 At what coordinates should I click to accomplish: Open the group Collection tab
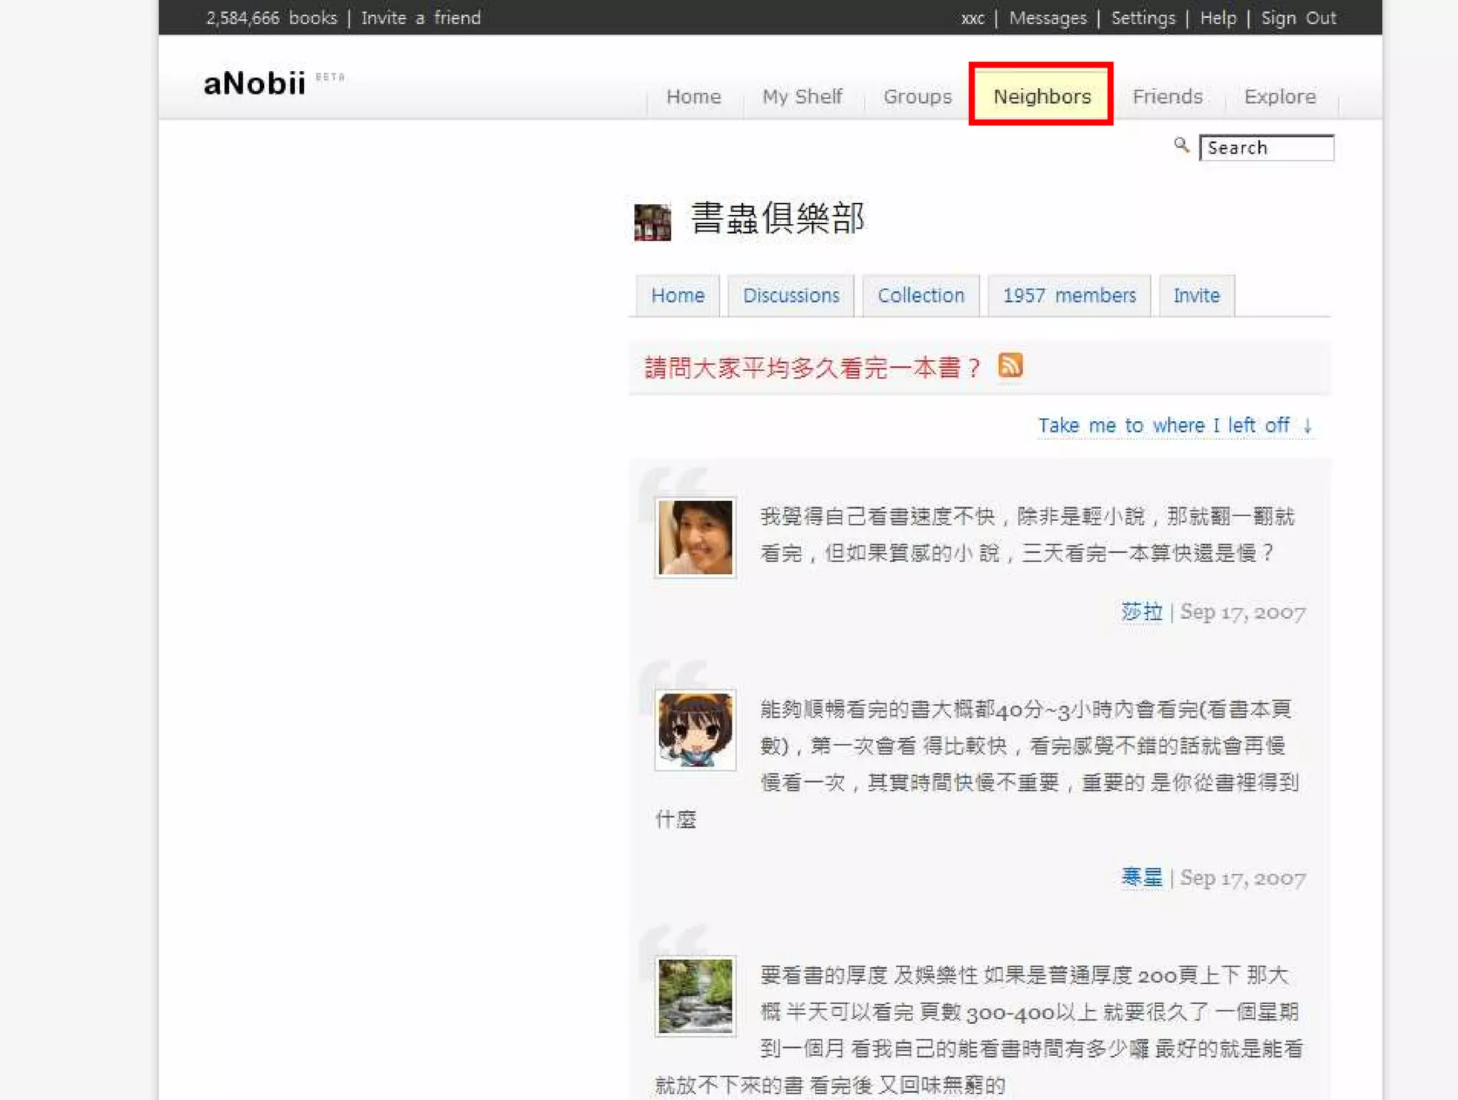point(921,295)
